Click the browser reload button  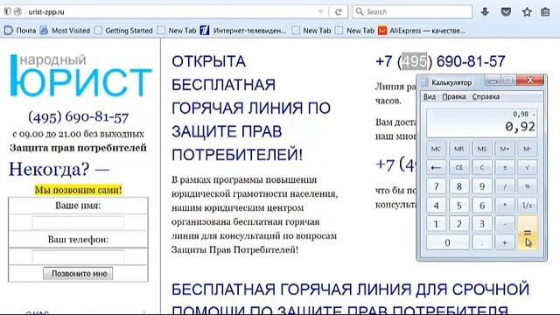(x=339, y=11)
